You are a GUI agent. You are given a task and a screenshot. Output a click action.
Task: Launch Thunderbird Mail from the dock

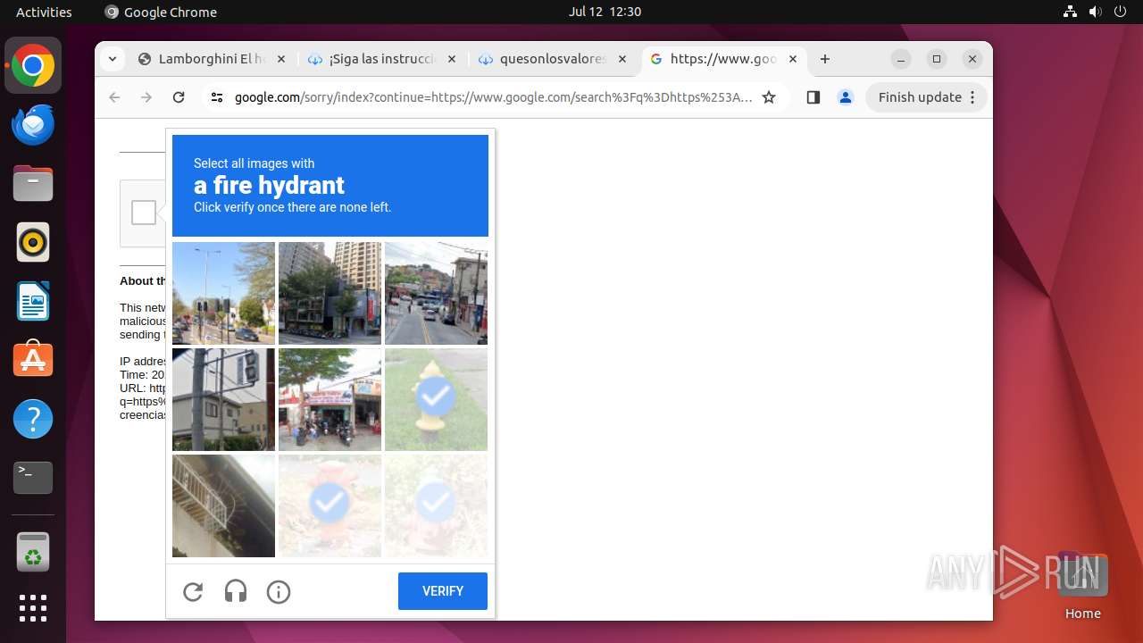coord(33,124)
